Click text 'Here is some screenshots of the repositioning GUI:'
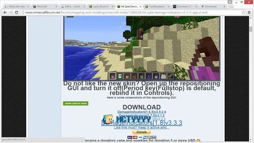Viewport: 254px width, 143px height. (142, 98)
